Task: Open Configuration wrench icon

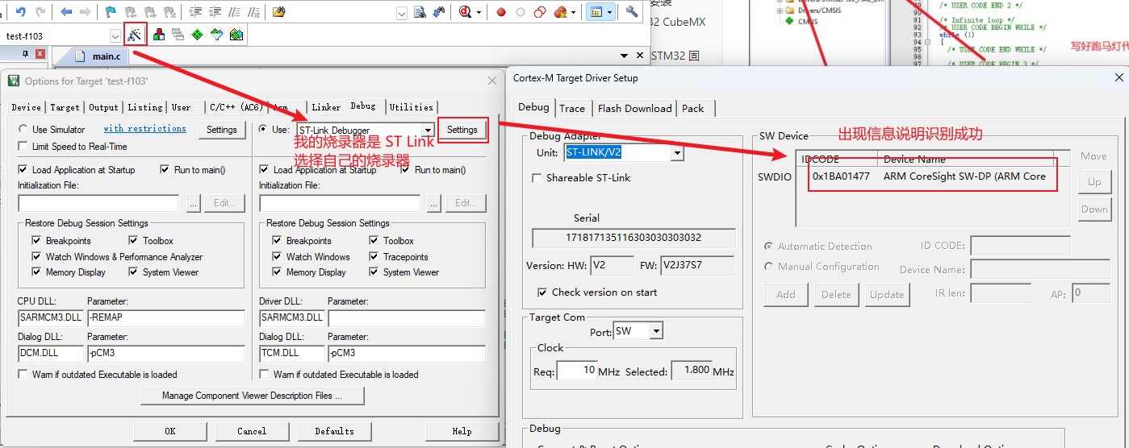Action: 633,12
